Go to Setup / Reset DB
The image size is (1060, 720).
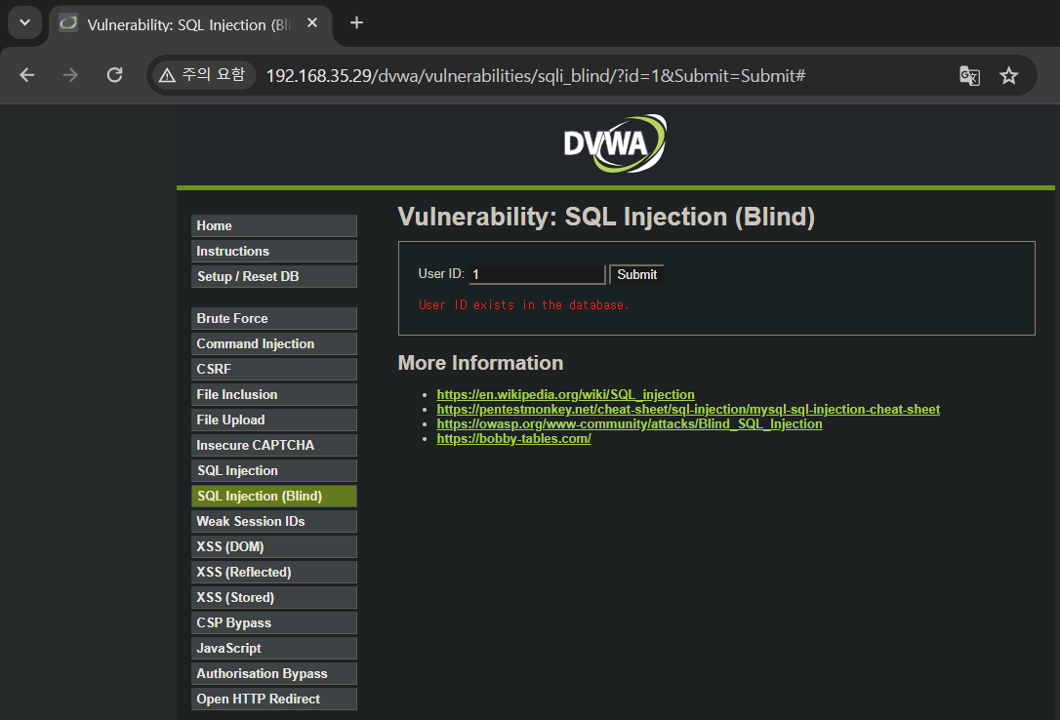click(x=274, y=276)
